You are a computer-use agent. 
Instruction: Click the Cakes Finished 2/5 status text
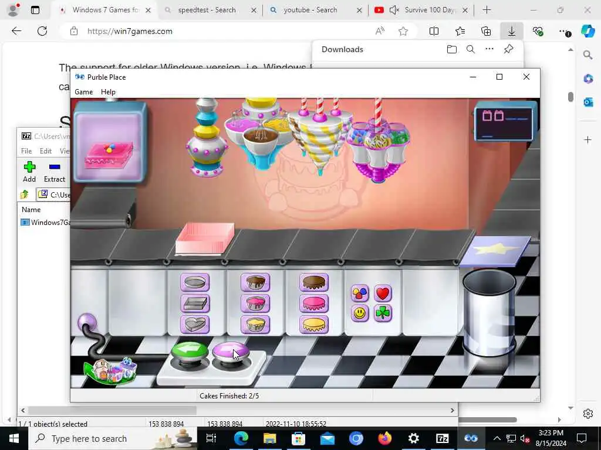coord(229,396)
